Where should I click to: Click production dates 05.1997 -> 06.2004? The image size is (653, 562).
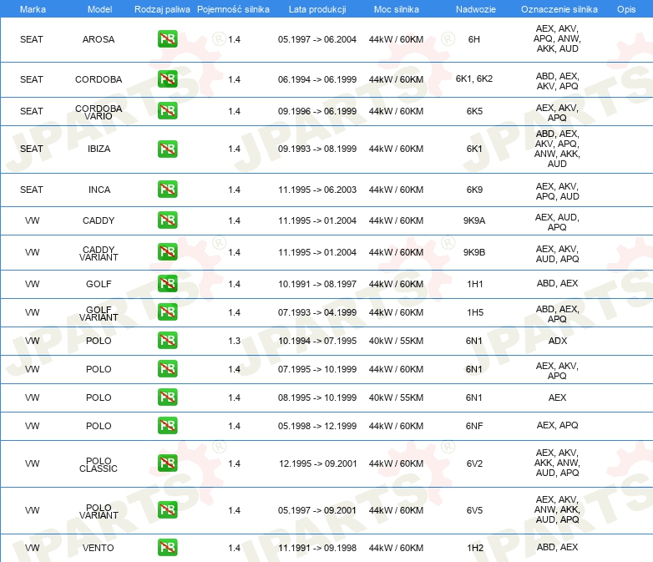(317, 39)
